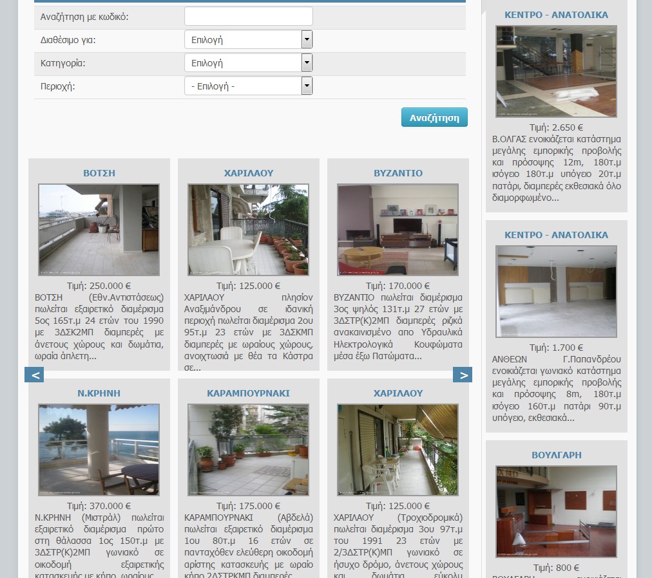Open the Ν.ΚΡΗΝΗ listing title
652x578 pixels.
click(x=99, y=393)
